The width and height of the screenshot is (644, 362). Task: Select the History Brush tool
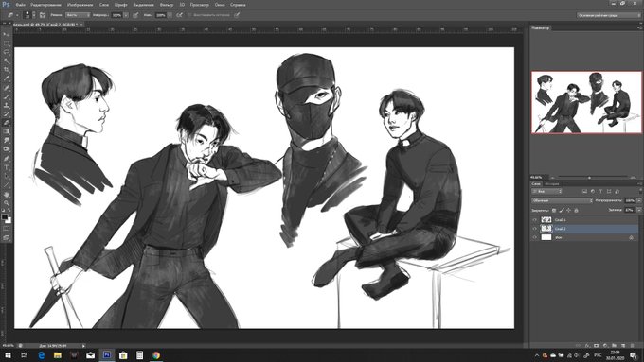click(7, 113)
